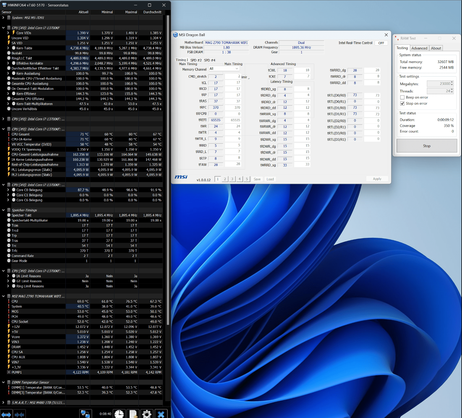Click the blue X close-sensors icon in HWiNFO toolbar
The width and height of the screenshot is (462, 418).
click(x=161, y=414)
